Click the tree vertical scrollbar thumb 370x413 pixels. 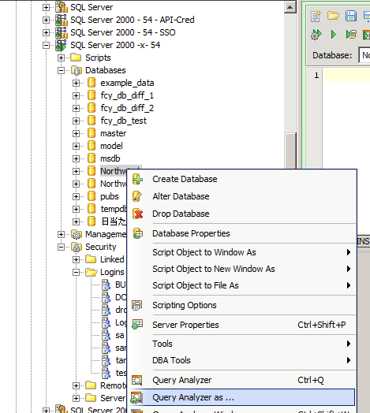[x=290, y=151]
